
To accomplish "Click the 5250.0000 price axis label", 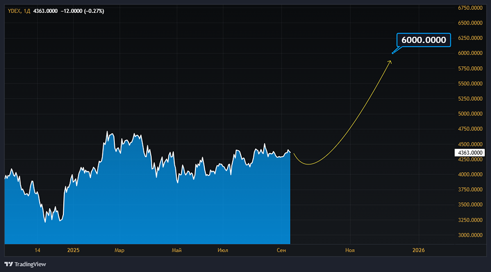I will point(470,99).
